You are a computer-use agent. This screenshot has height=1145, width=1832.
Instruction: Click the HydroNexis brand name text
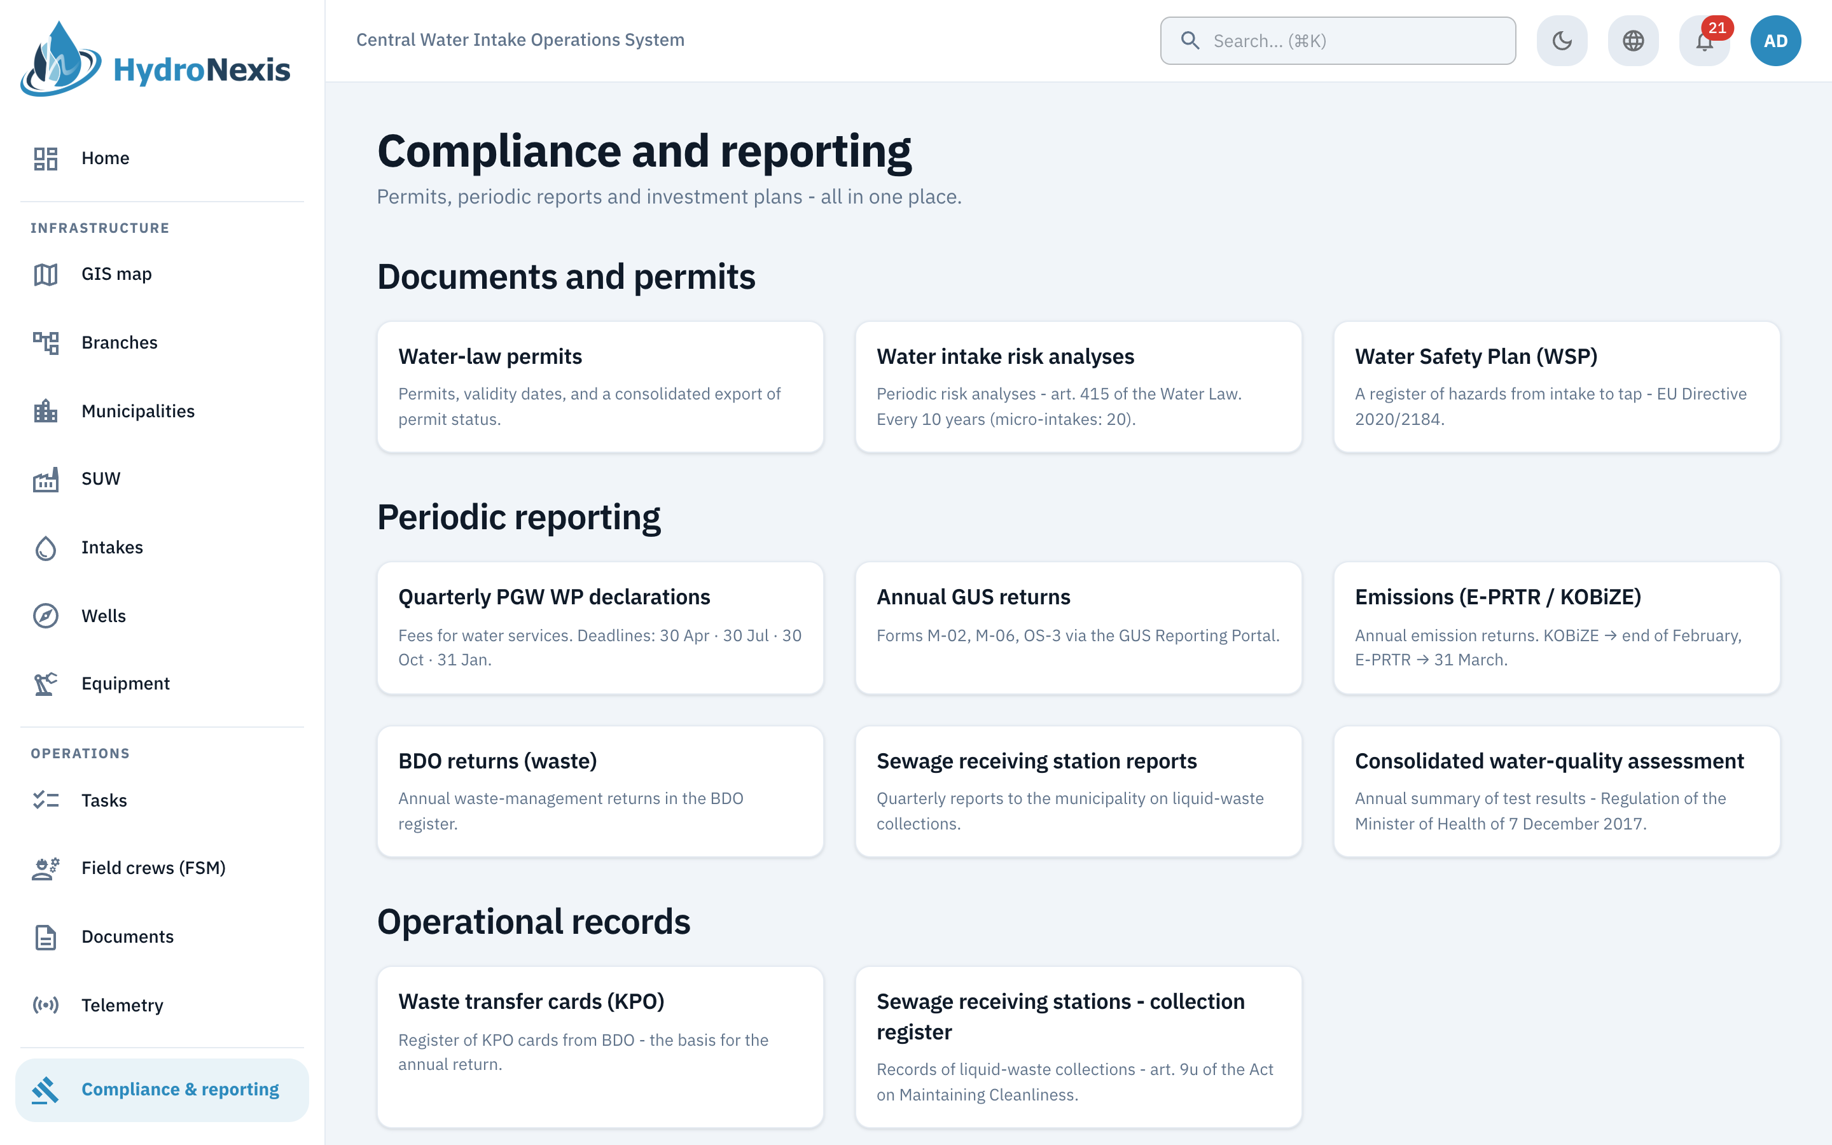click(202, 70)
